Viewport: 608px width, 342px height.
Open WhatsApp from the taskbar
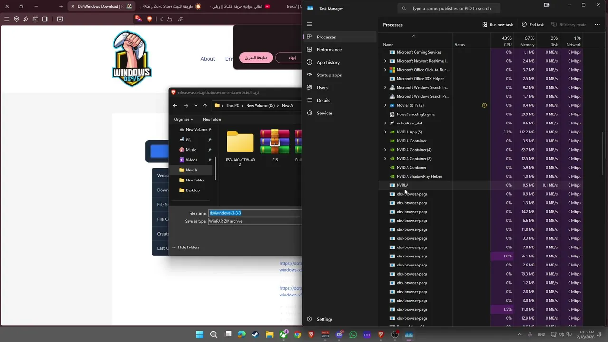pyautogui.click(x=353, y=334)
